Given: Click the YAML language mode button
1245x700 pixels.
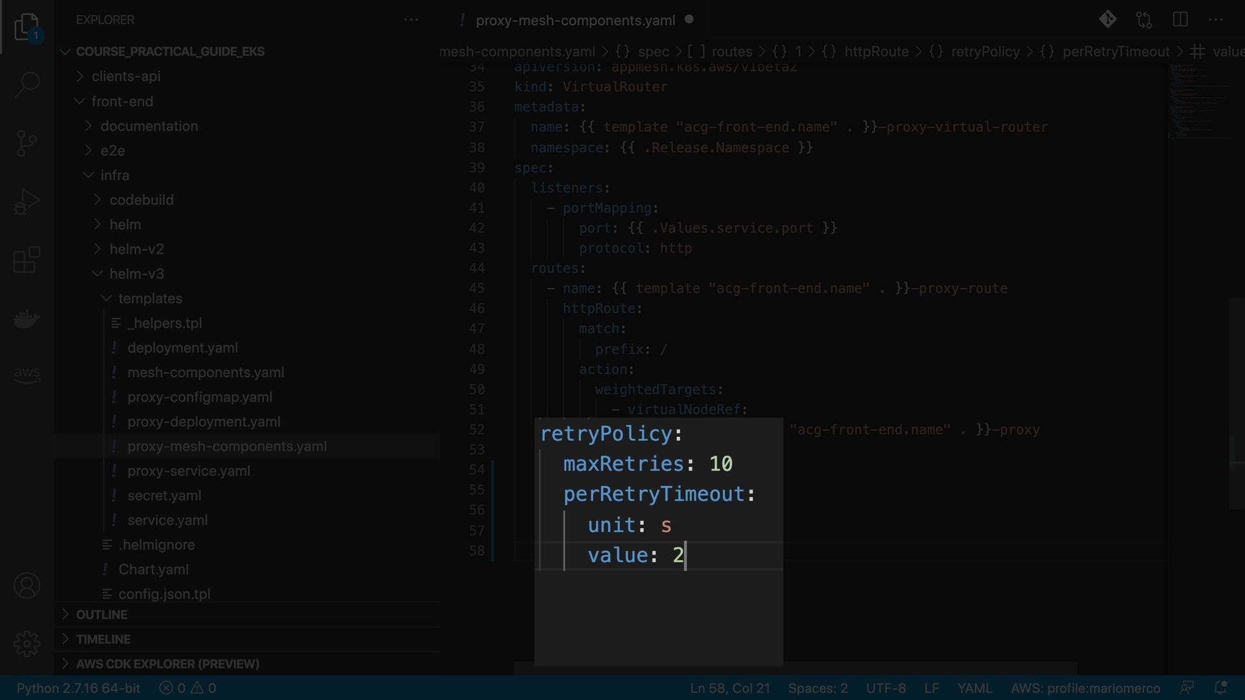Looking at the screenshot, I should [974, 688].
